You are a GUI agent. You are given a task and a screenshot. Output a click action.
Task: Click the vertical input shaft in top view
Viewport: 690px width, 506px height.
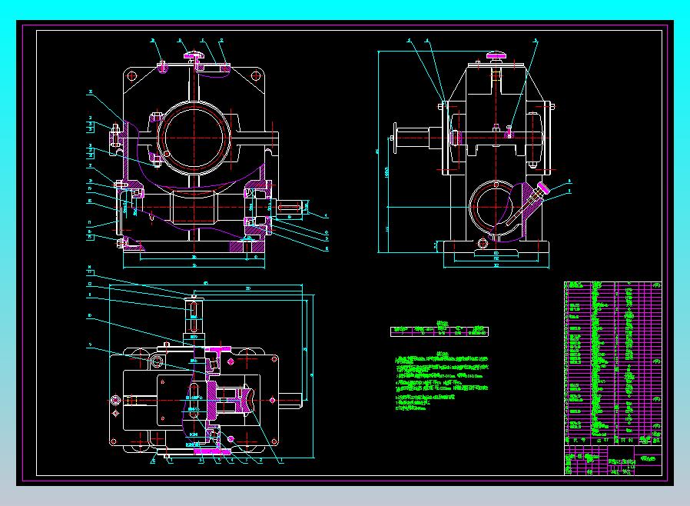(x=194, y=321)
